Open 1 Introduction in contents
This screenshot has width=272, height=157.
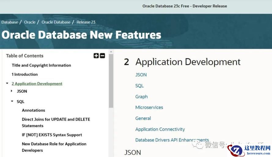25,74
